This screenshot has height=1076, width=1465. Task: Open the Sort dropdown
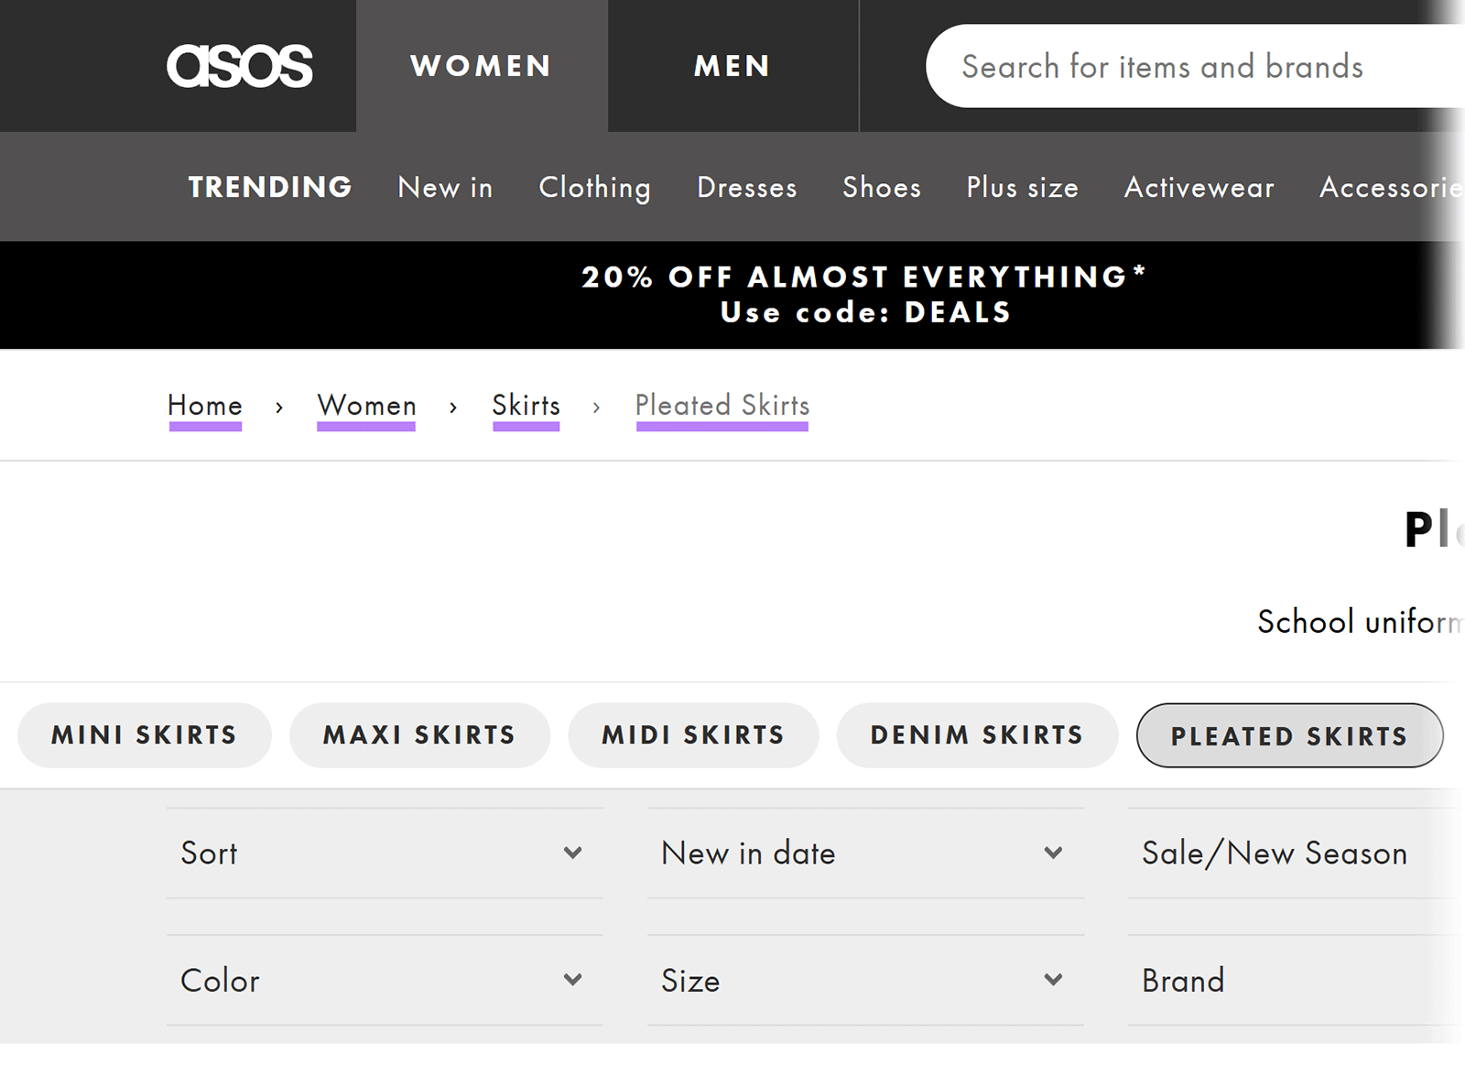[385, 853]
